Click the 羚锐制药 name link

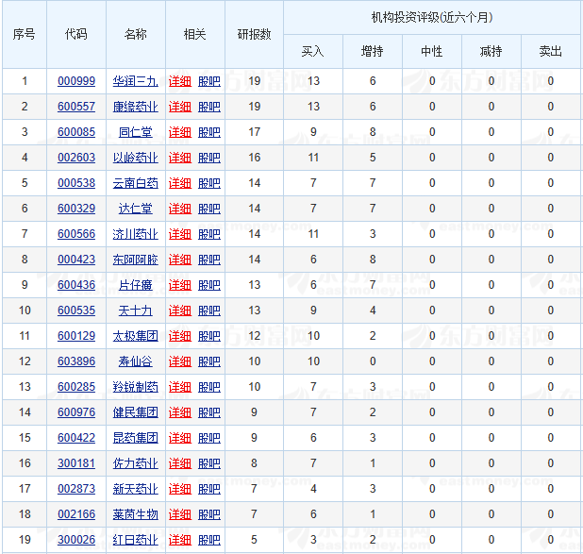click(136, 387)
